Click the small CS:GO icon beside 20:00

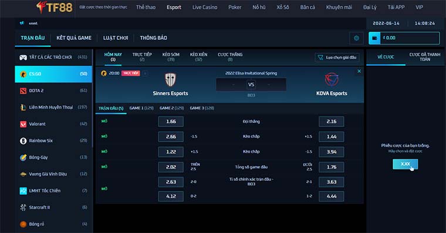coord(104,74)
